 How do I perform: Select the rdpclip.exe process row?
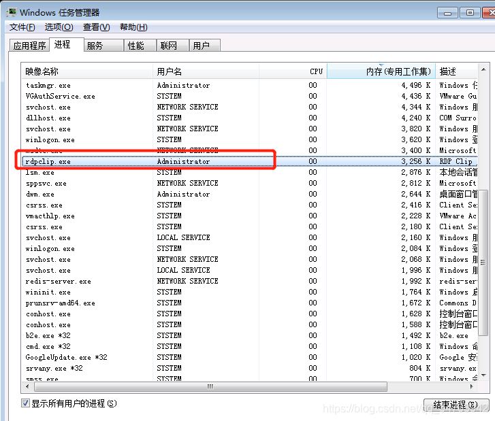[x=249, y=161]
